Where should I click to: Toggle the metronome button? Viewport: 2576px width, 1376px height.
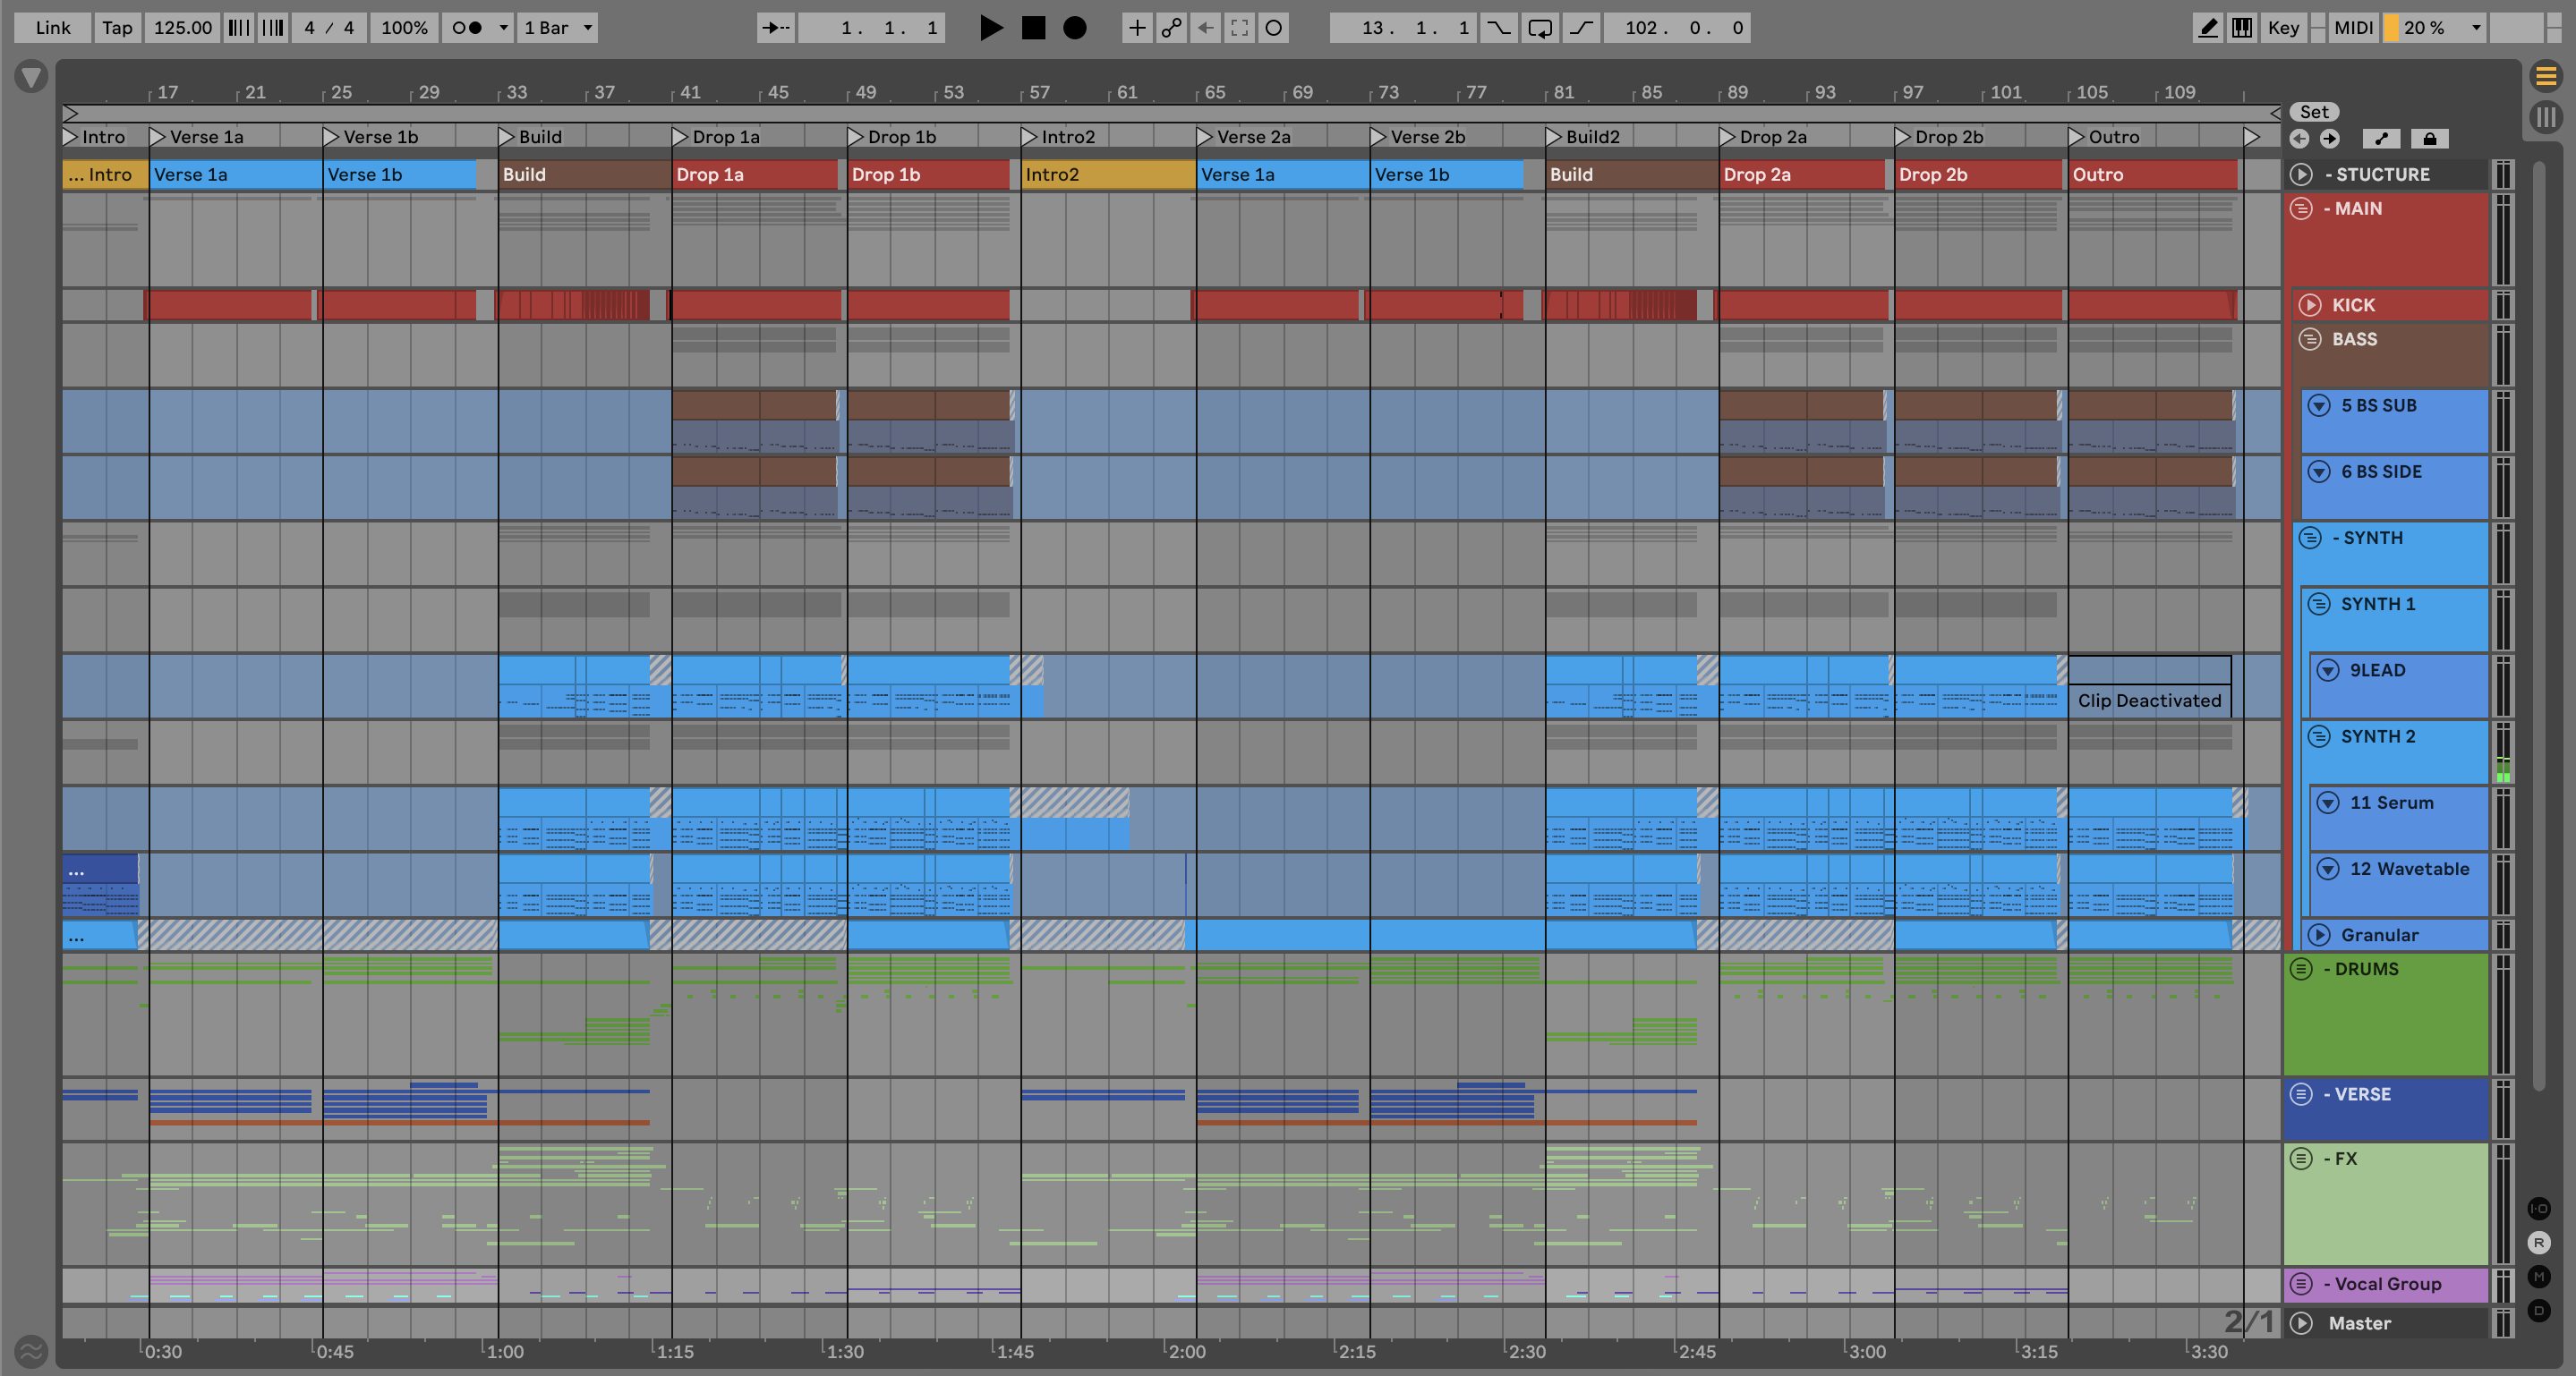click(467, 28)
